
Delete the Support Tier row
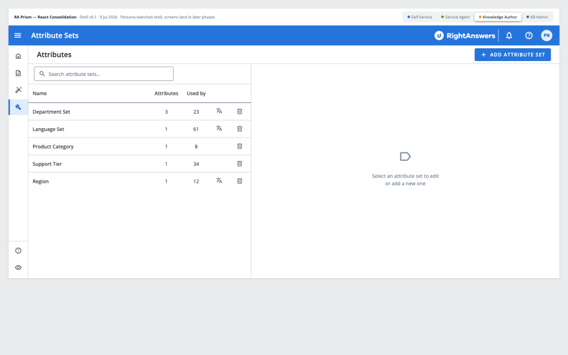pyautogui.click(x=240, y=164)
